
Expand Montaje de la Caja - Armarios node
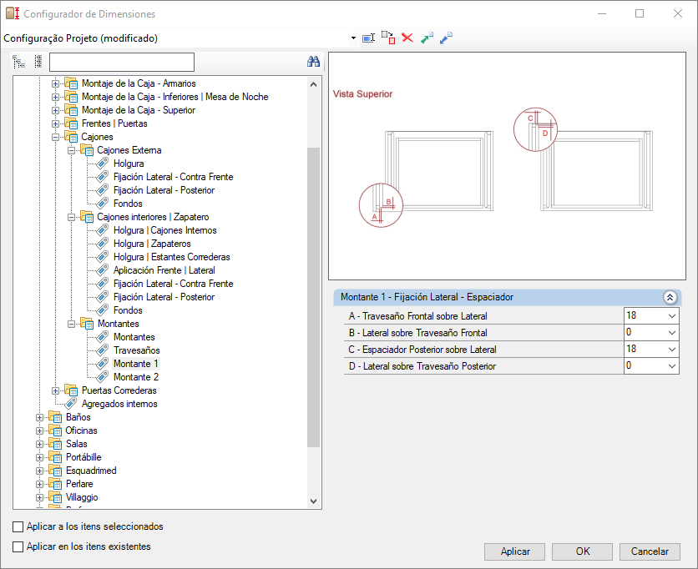(55, 83)
